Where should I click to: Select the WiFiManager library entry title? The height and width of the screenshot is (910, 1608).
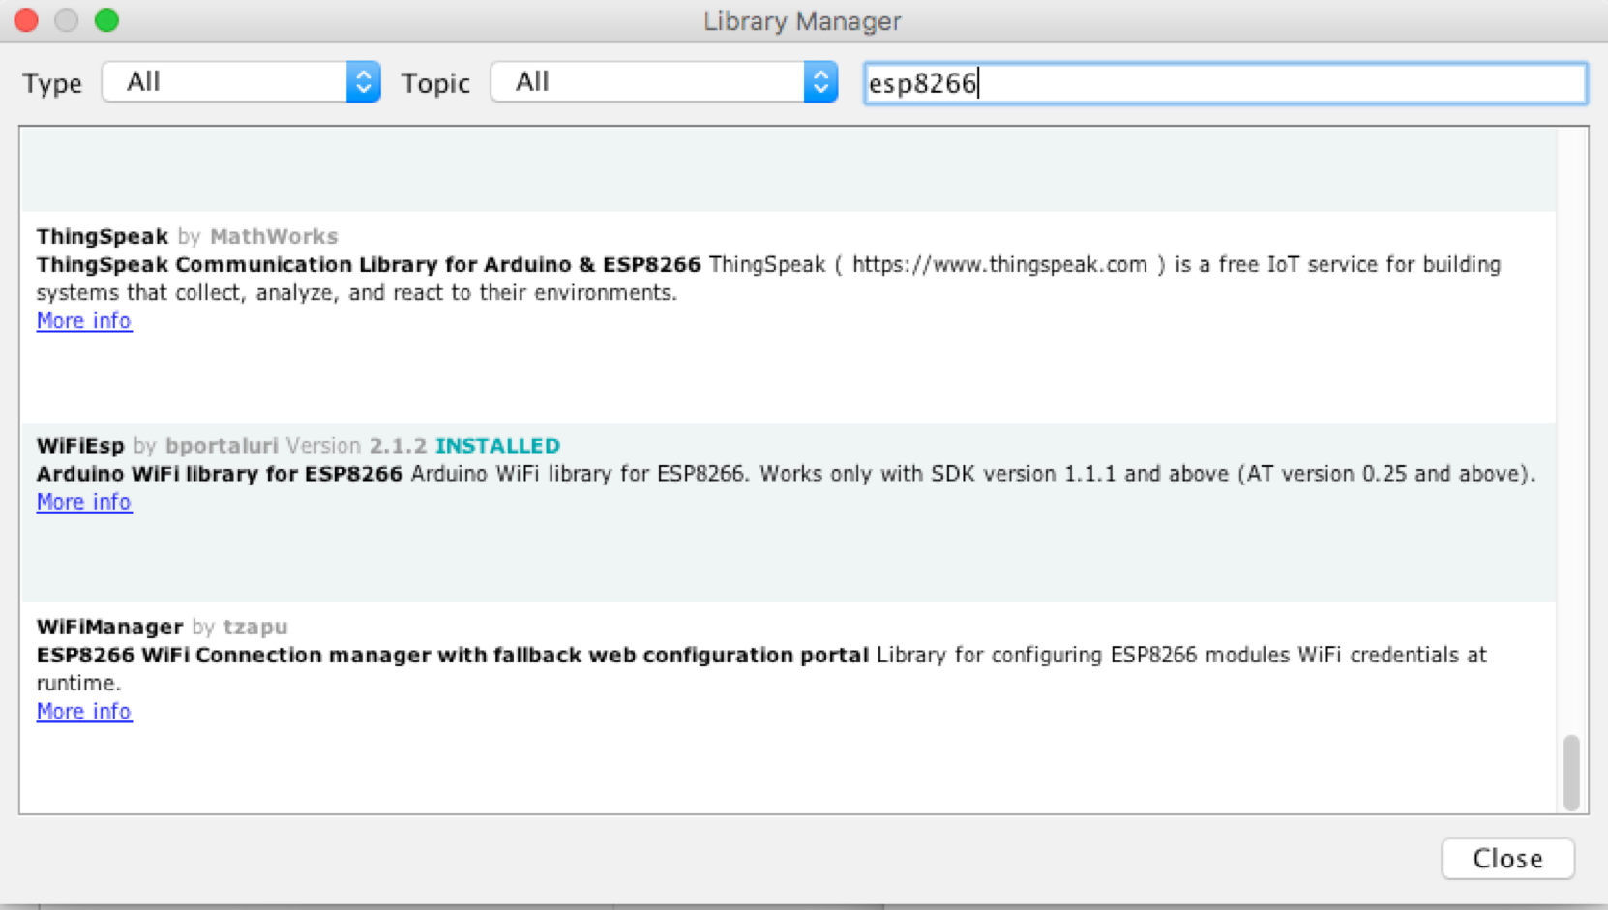tap(109, 628)
